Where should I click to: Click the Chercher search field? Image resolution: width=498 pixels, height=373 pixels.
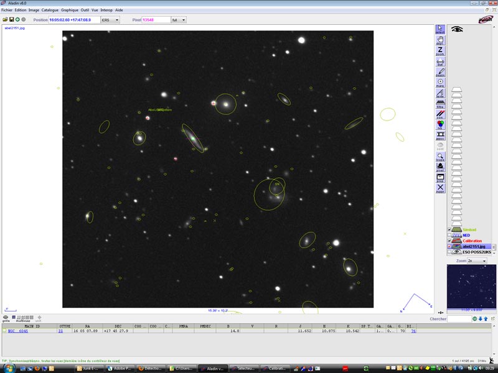(459, 319)
